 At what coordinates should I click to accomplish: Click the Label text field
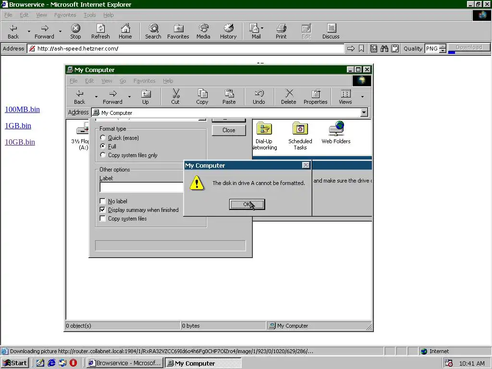pos(142,187)
